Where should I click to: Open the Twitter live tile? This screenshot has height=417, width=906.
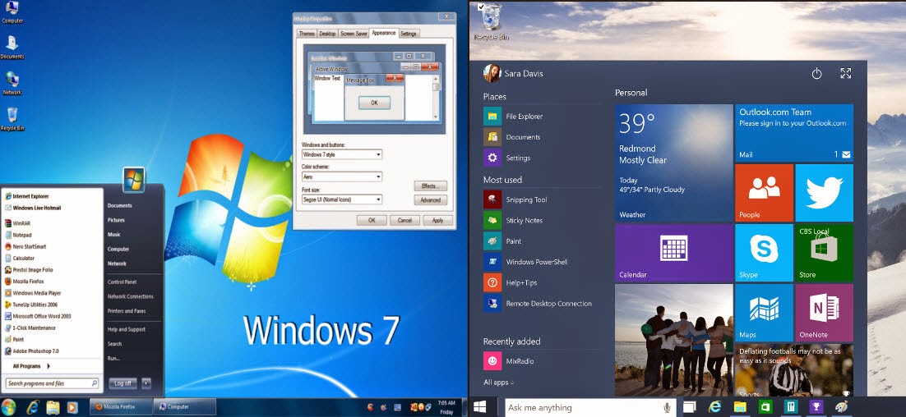[x=824, y=193]
